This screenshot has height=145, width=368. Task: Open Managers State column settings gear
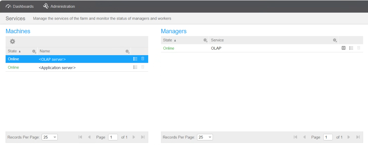(205, 40)
